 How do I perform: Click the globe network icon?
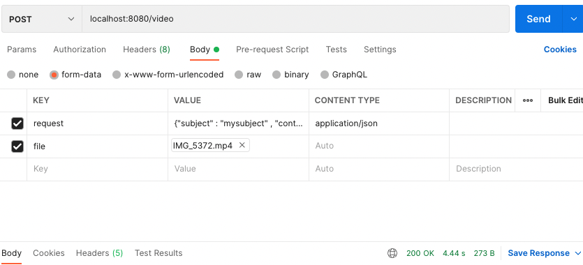(392, 253)
